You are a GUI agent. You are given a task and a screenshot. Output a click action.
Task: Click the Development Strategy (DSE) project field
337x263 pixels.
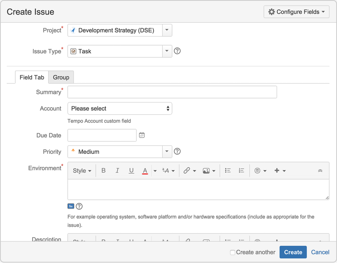(115, 30)
